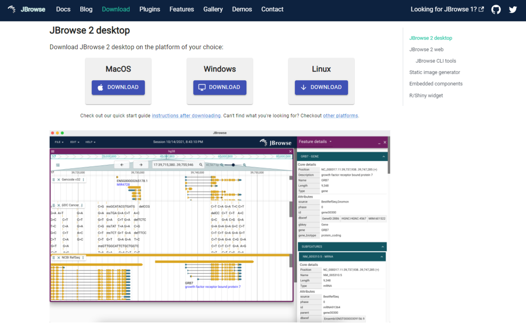Open the Plugins page

point(149,9)
